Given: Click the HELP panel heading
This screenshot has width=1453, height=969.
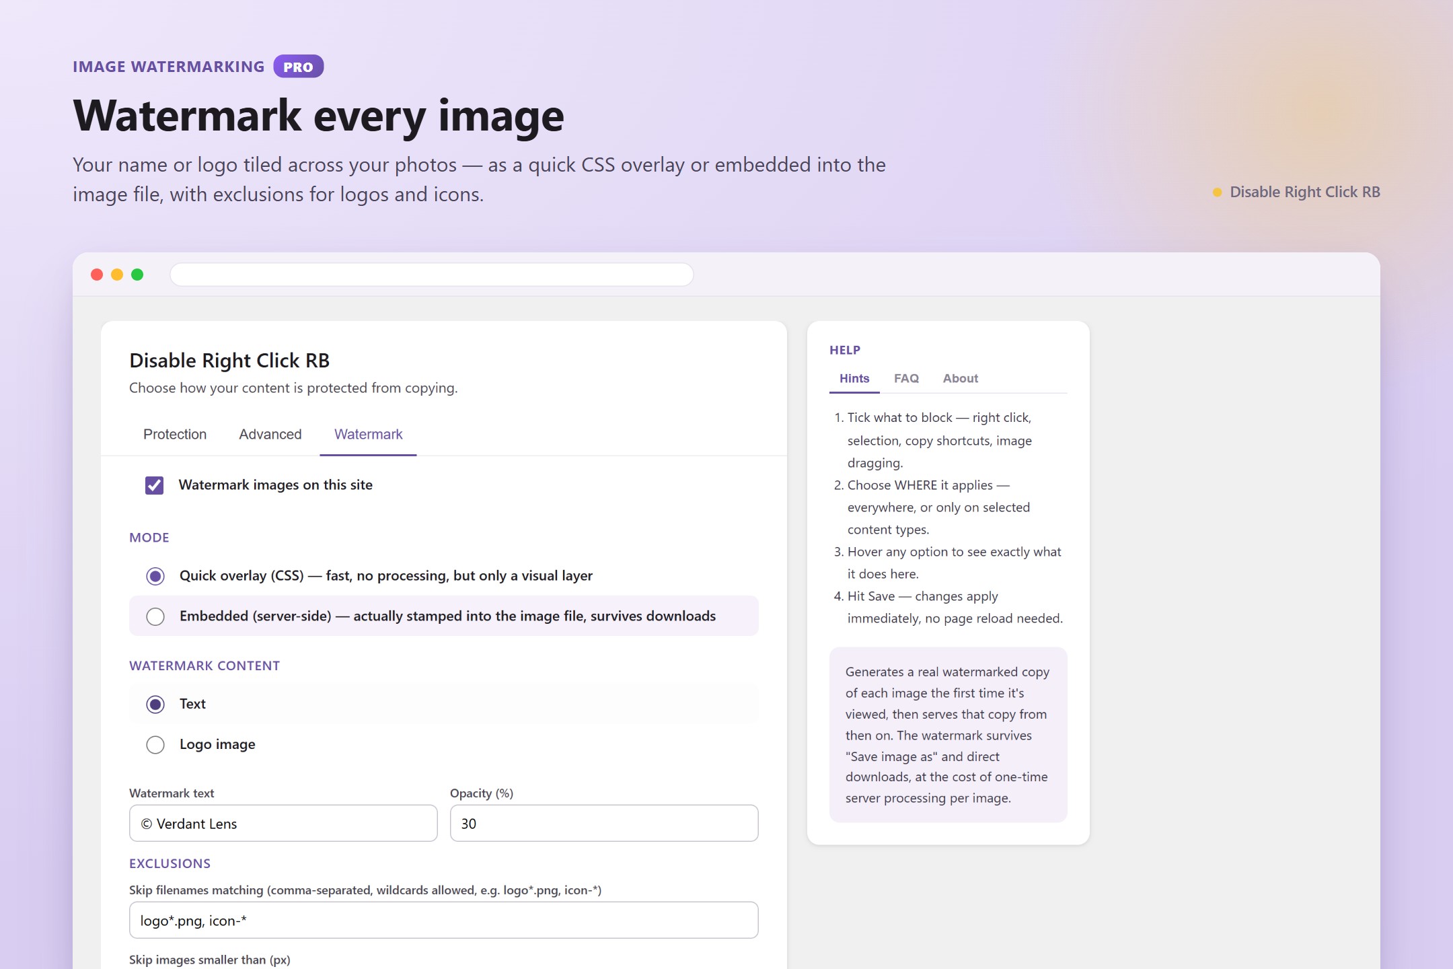Looking at the screenshot, I should click(845, 350).
